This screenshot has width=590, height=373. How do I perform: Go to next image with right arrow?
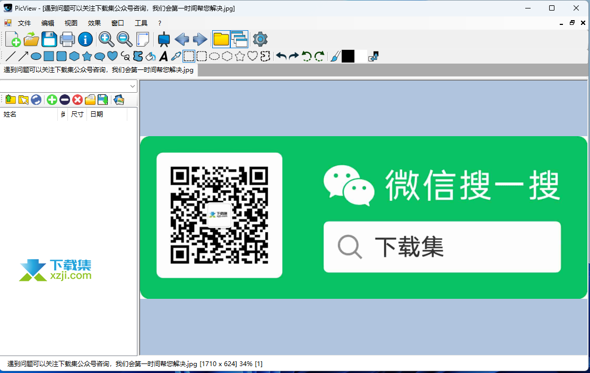[200, 39]
